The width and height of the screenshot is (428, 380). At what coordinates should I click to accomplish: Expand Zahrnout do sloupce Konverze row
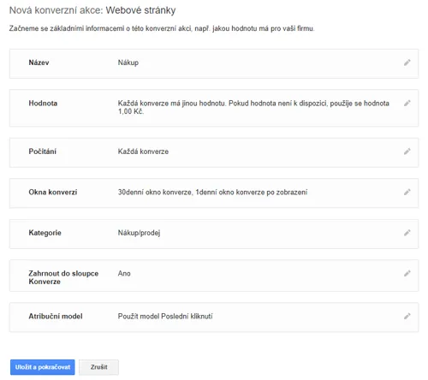coord(214,276)
